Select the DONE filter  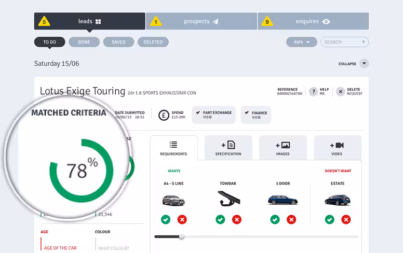84,42
